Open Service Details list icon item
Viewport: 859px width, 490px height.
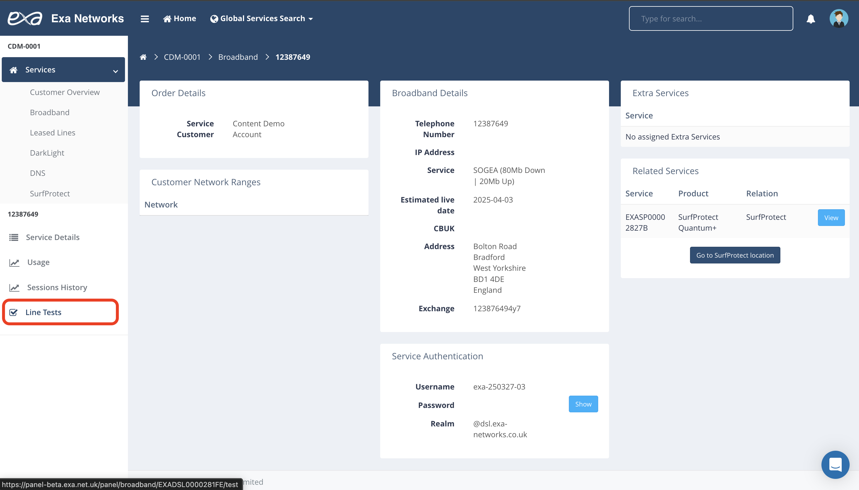click(x=14, y=237)
